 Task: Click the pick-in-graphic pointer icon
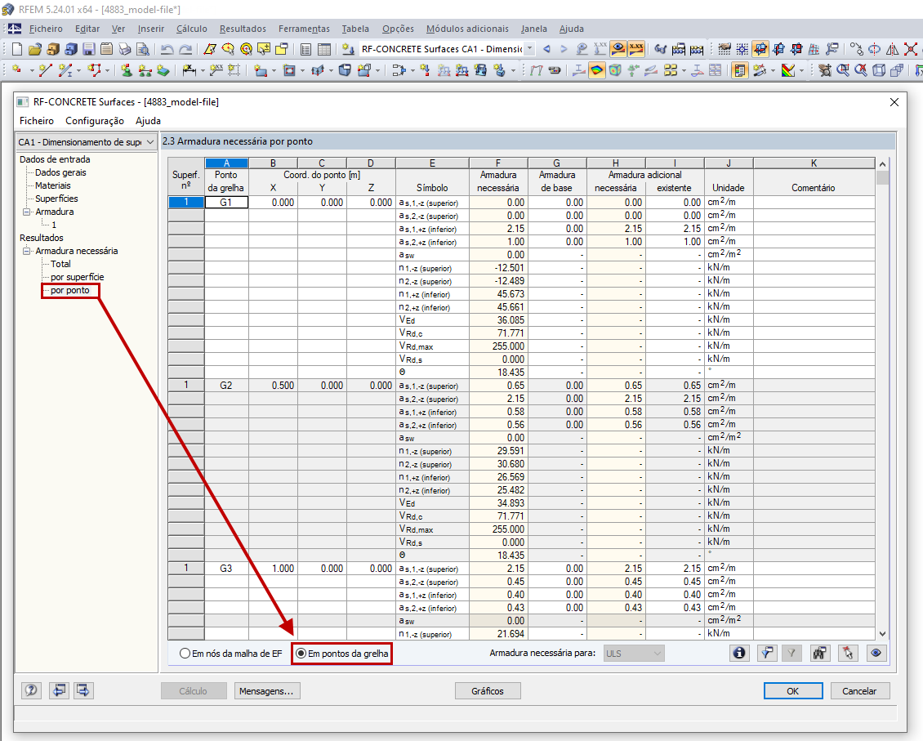(x=847, y=653)
